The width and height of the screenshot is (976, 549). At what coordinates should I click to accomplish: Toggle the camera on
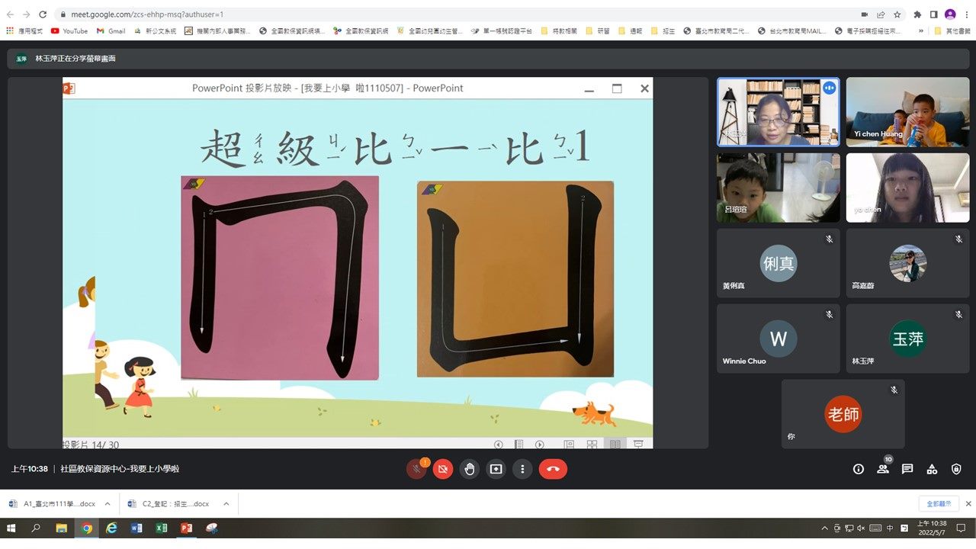pyautogui.click(x=443, y=469)
